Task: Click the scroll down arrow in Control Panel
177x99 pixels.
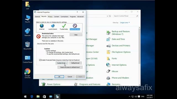Action: pyautogui.click(x=139, y=85)
